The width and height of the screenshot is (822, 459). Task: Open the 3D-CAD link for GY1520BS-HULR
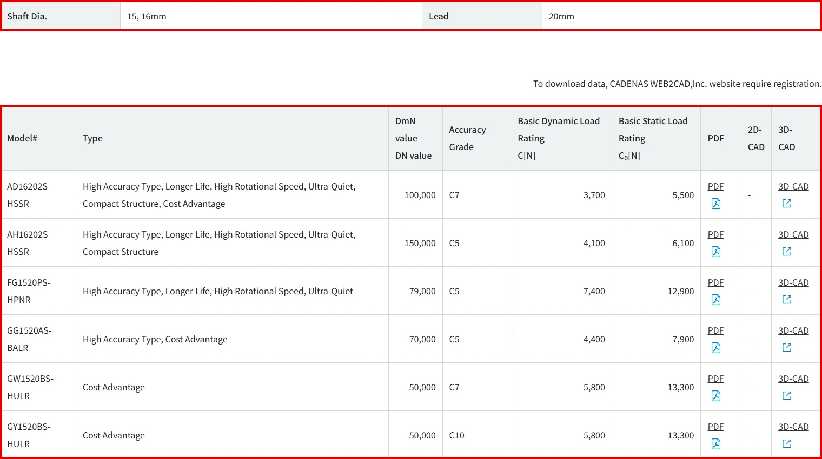pyautogui.click(x=793, y=427)
